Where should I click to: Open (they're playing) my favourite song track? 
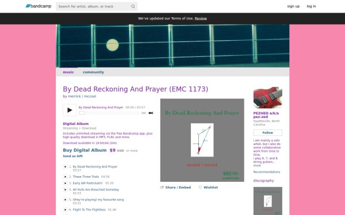(x=98, y=200)
